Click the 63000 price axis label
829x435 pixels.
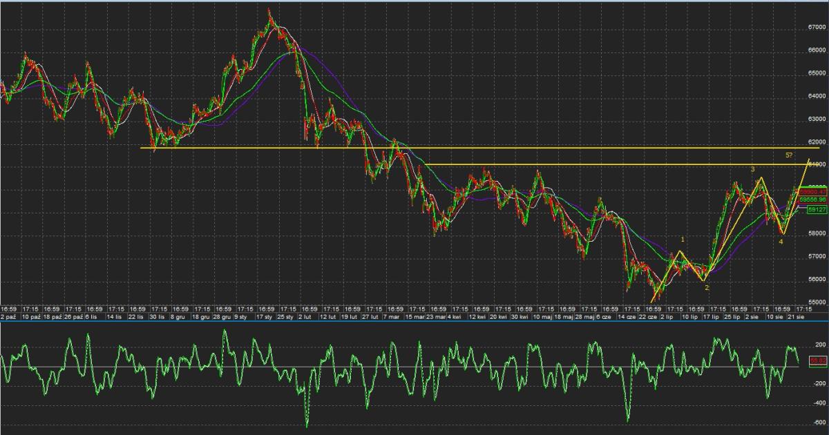pos(817,119)
